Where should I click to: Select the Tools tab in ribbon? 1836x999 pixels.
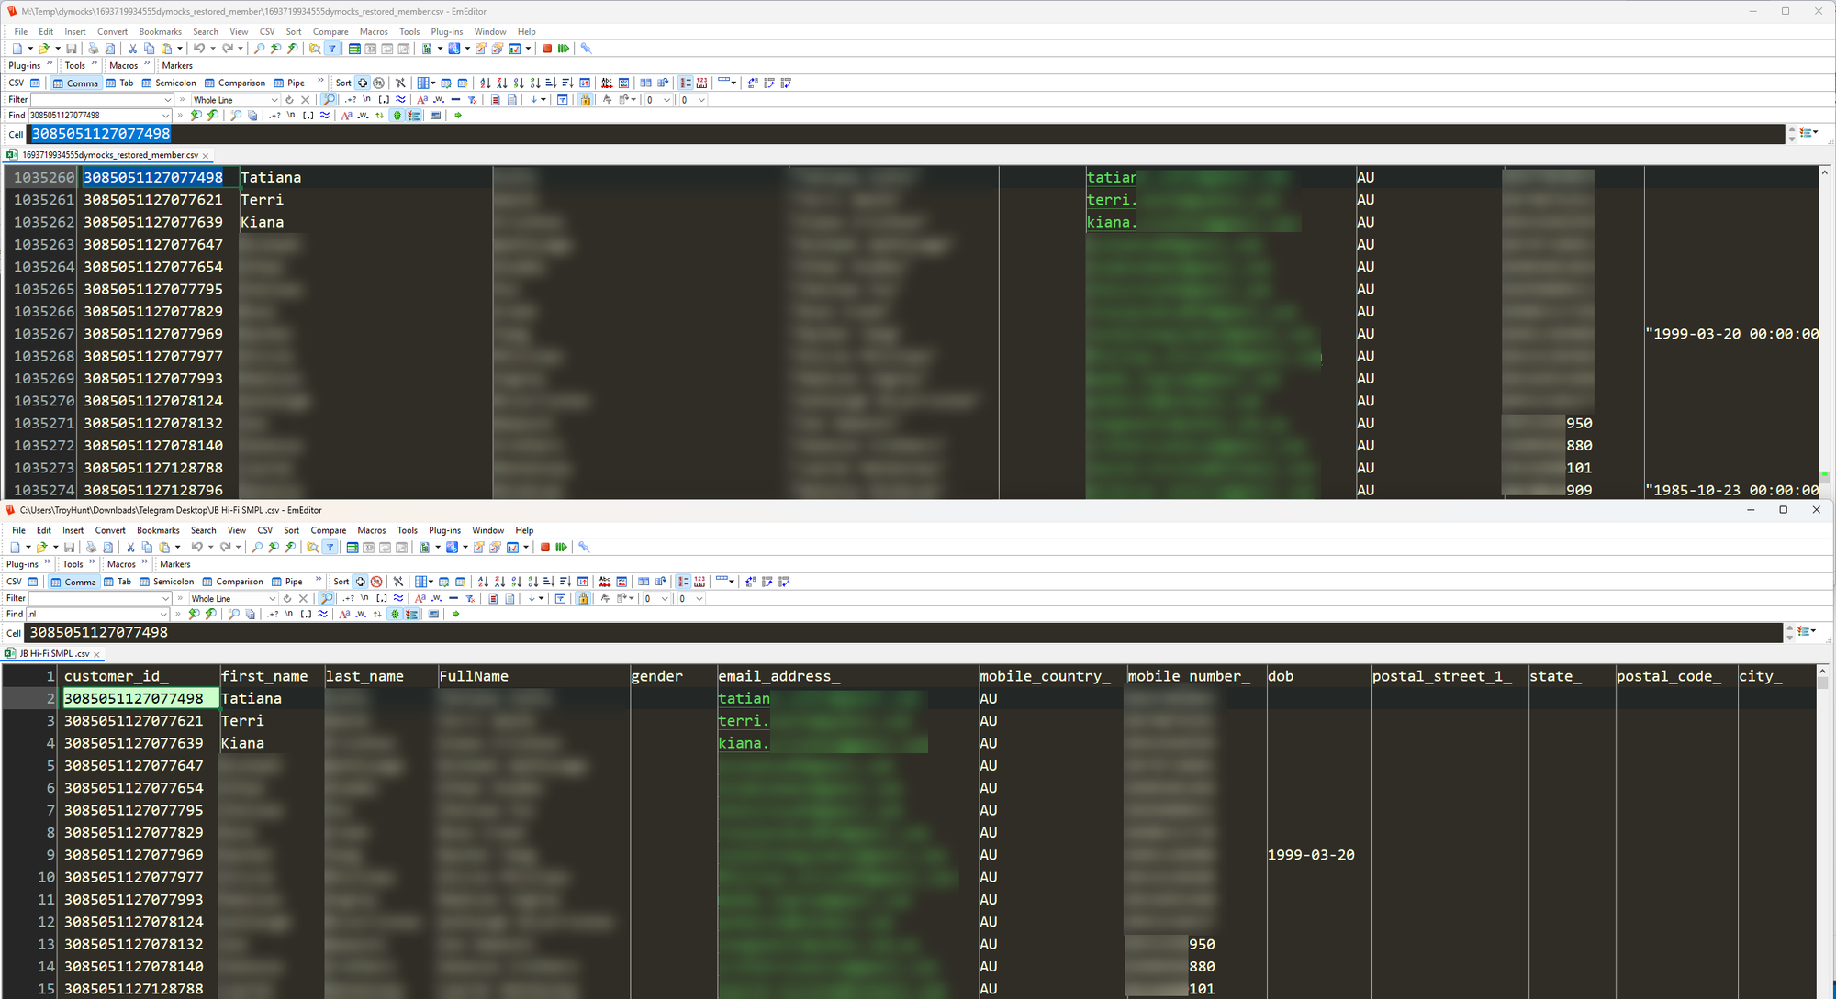(72, 65)
